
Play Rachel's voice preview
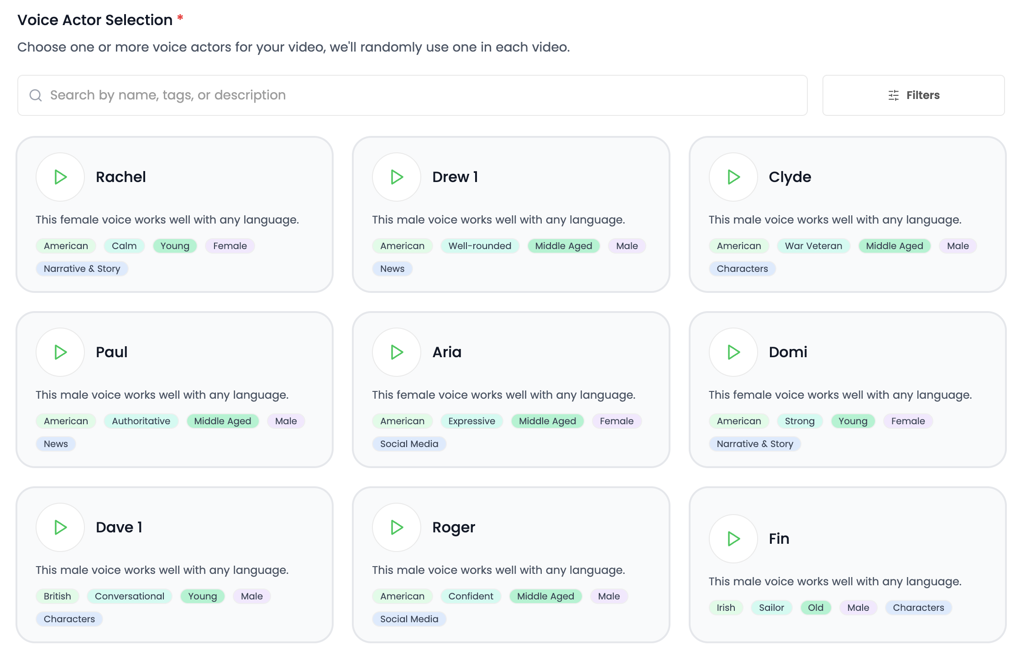point(60,177)
